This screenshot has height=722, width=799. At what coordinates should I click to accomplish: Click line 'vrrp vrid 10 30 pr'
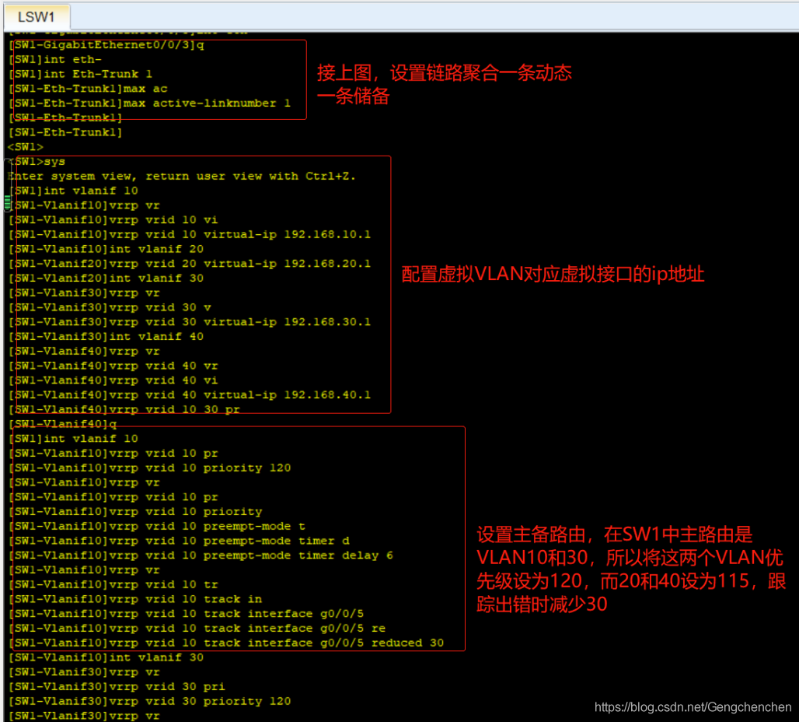click(x=124, y=410)
